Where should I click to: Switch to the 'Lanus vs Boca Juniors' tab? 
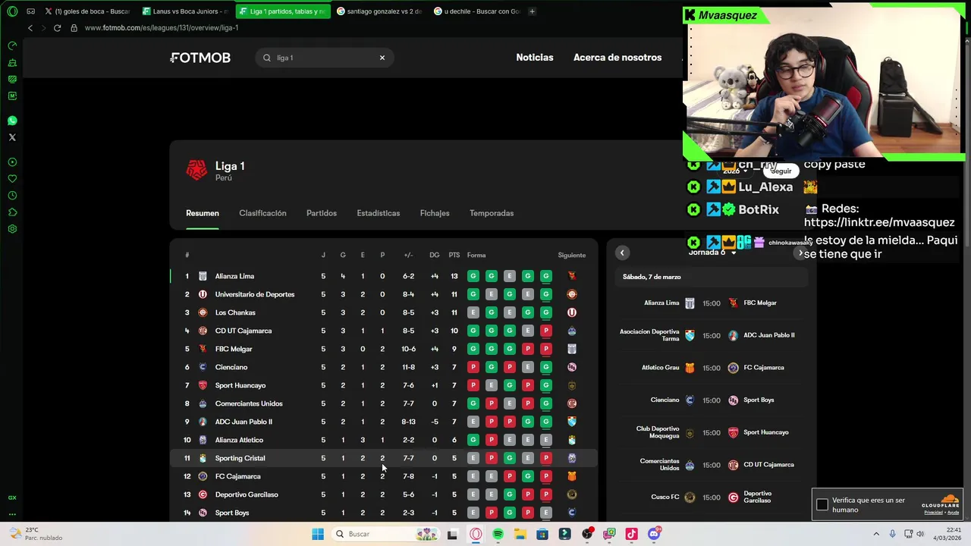pos(186,11)
